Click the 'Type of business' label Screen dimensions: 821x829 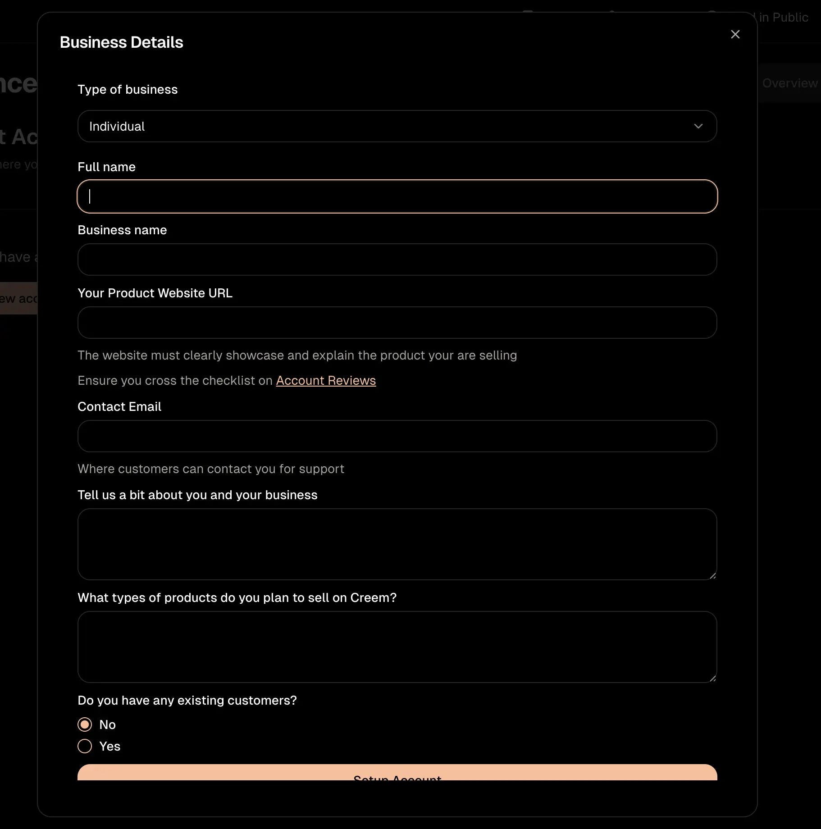coord(128,90)
